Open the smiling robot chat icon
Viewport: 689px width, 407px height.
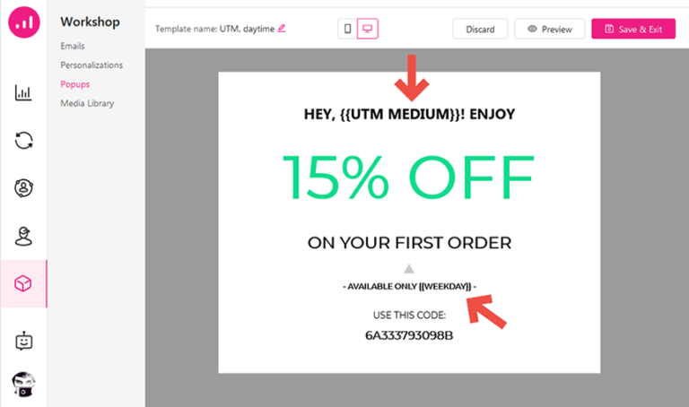point(23,341)
